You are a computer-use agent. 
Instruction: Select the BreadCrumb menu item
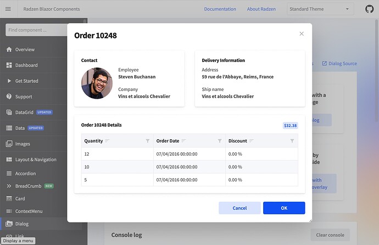[34, 186]
